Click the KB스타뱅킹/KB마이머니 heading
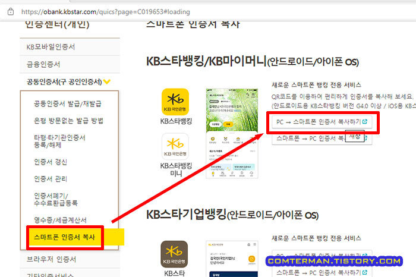416x277 pixels. pos(253,61)
